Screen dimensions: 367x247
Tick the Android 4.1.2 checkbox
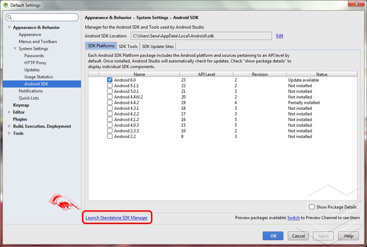pos(110,119)
